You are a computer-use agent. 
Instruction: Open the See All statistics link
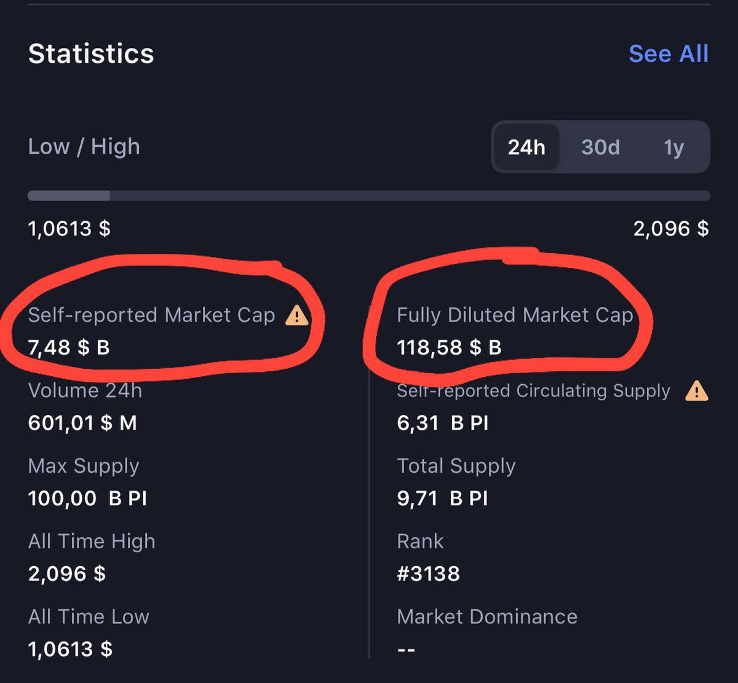point(669,54)
